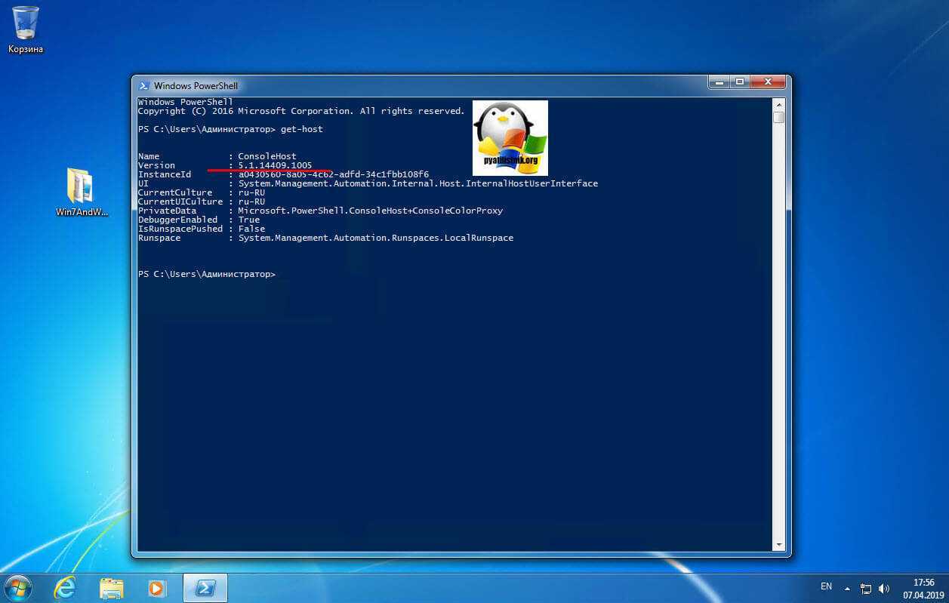Click the InstanceId GUID value
Image resolution: width=949 pixels, height=603 pixels.
[x=333, y=174]
